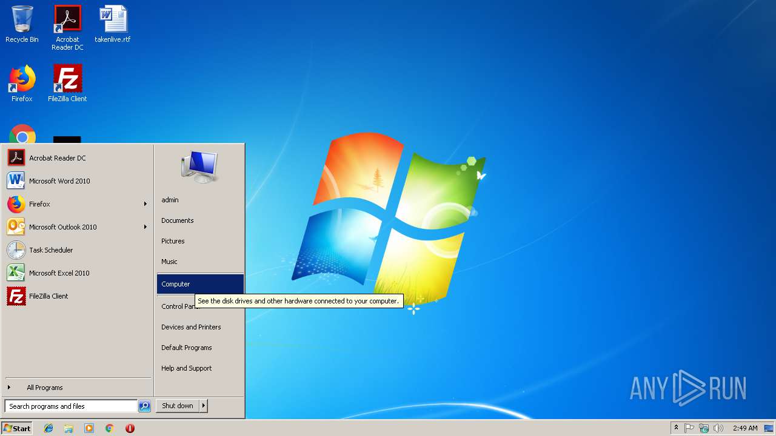
Task: Click Action Center flag tray icon
Action: (689, 428)
